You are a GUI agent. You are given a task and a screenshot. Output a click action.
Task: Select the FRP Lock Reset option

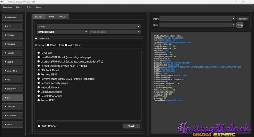(x=39, y=70)
